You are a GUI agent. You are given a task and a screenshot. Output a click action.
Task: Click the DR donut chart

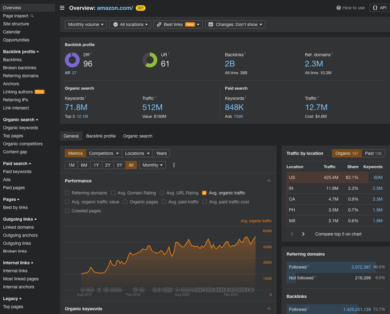72,60
